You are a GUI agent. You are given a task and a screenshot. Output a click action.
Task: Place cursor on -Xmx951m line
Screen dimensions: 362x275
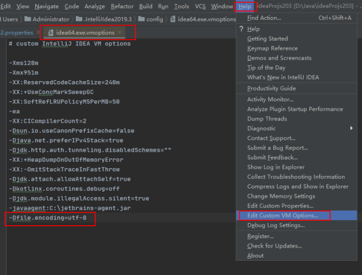(x=24, y=72)
